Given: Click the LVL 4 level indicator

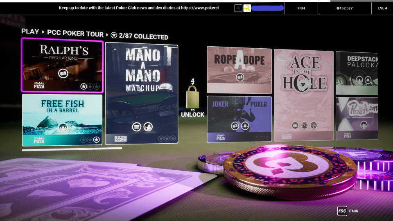Looking at the screenshot, I should coord(382,8).
